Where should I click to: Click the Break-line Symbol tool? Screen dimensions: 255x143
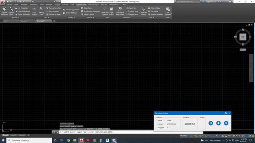[105, 11]
